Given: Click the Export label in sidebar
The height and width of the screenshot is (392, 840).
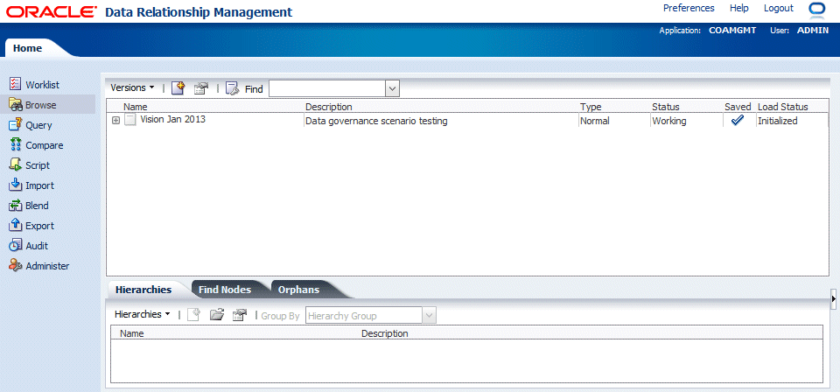Looking at the screenshot, I should pyautogui.click(x=39, y=226).
